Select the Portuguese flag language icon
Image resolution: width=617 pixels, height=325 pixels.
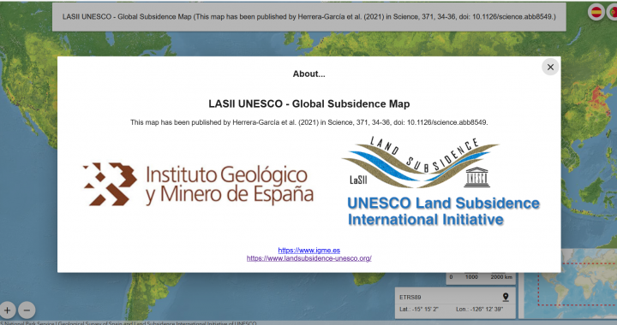coord(613,12)
